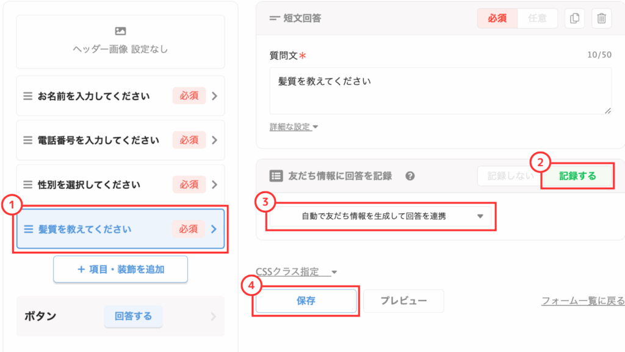
Task: Open the help question mark beside 友だち情報に回答を記録
Action: tap(410, 176)
